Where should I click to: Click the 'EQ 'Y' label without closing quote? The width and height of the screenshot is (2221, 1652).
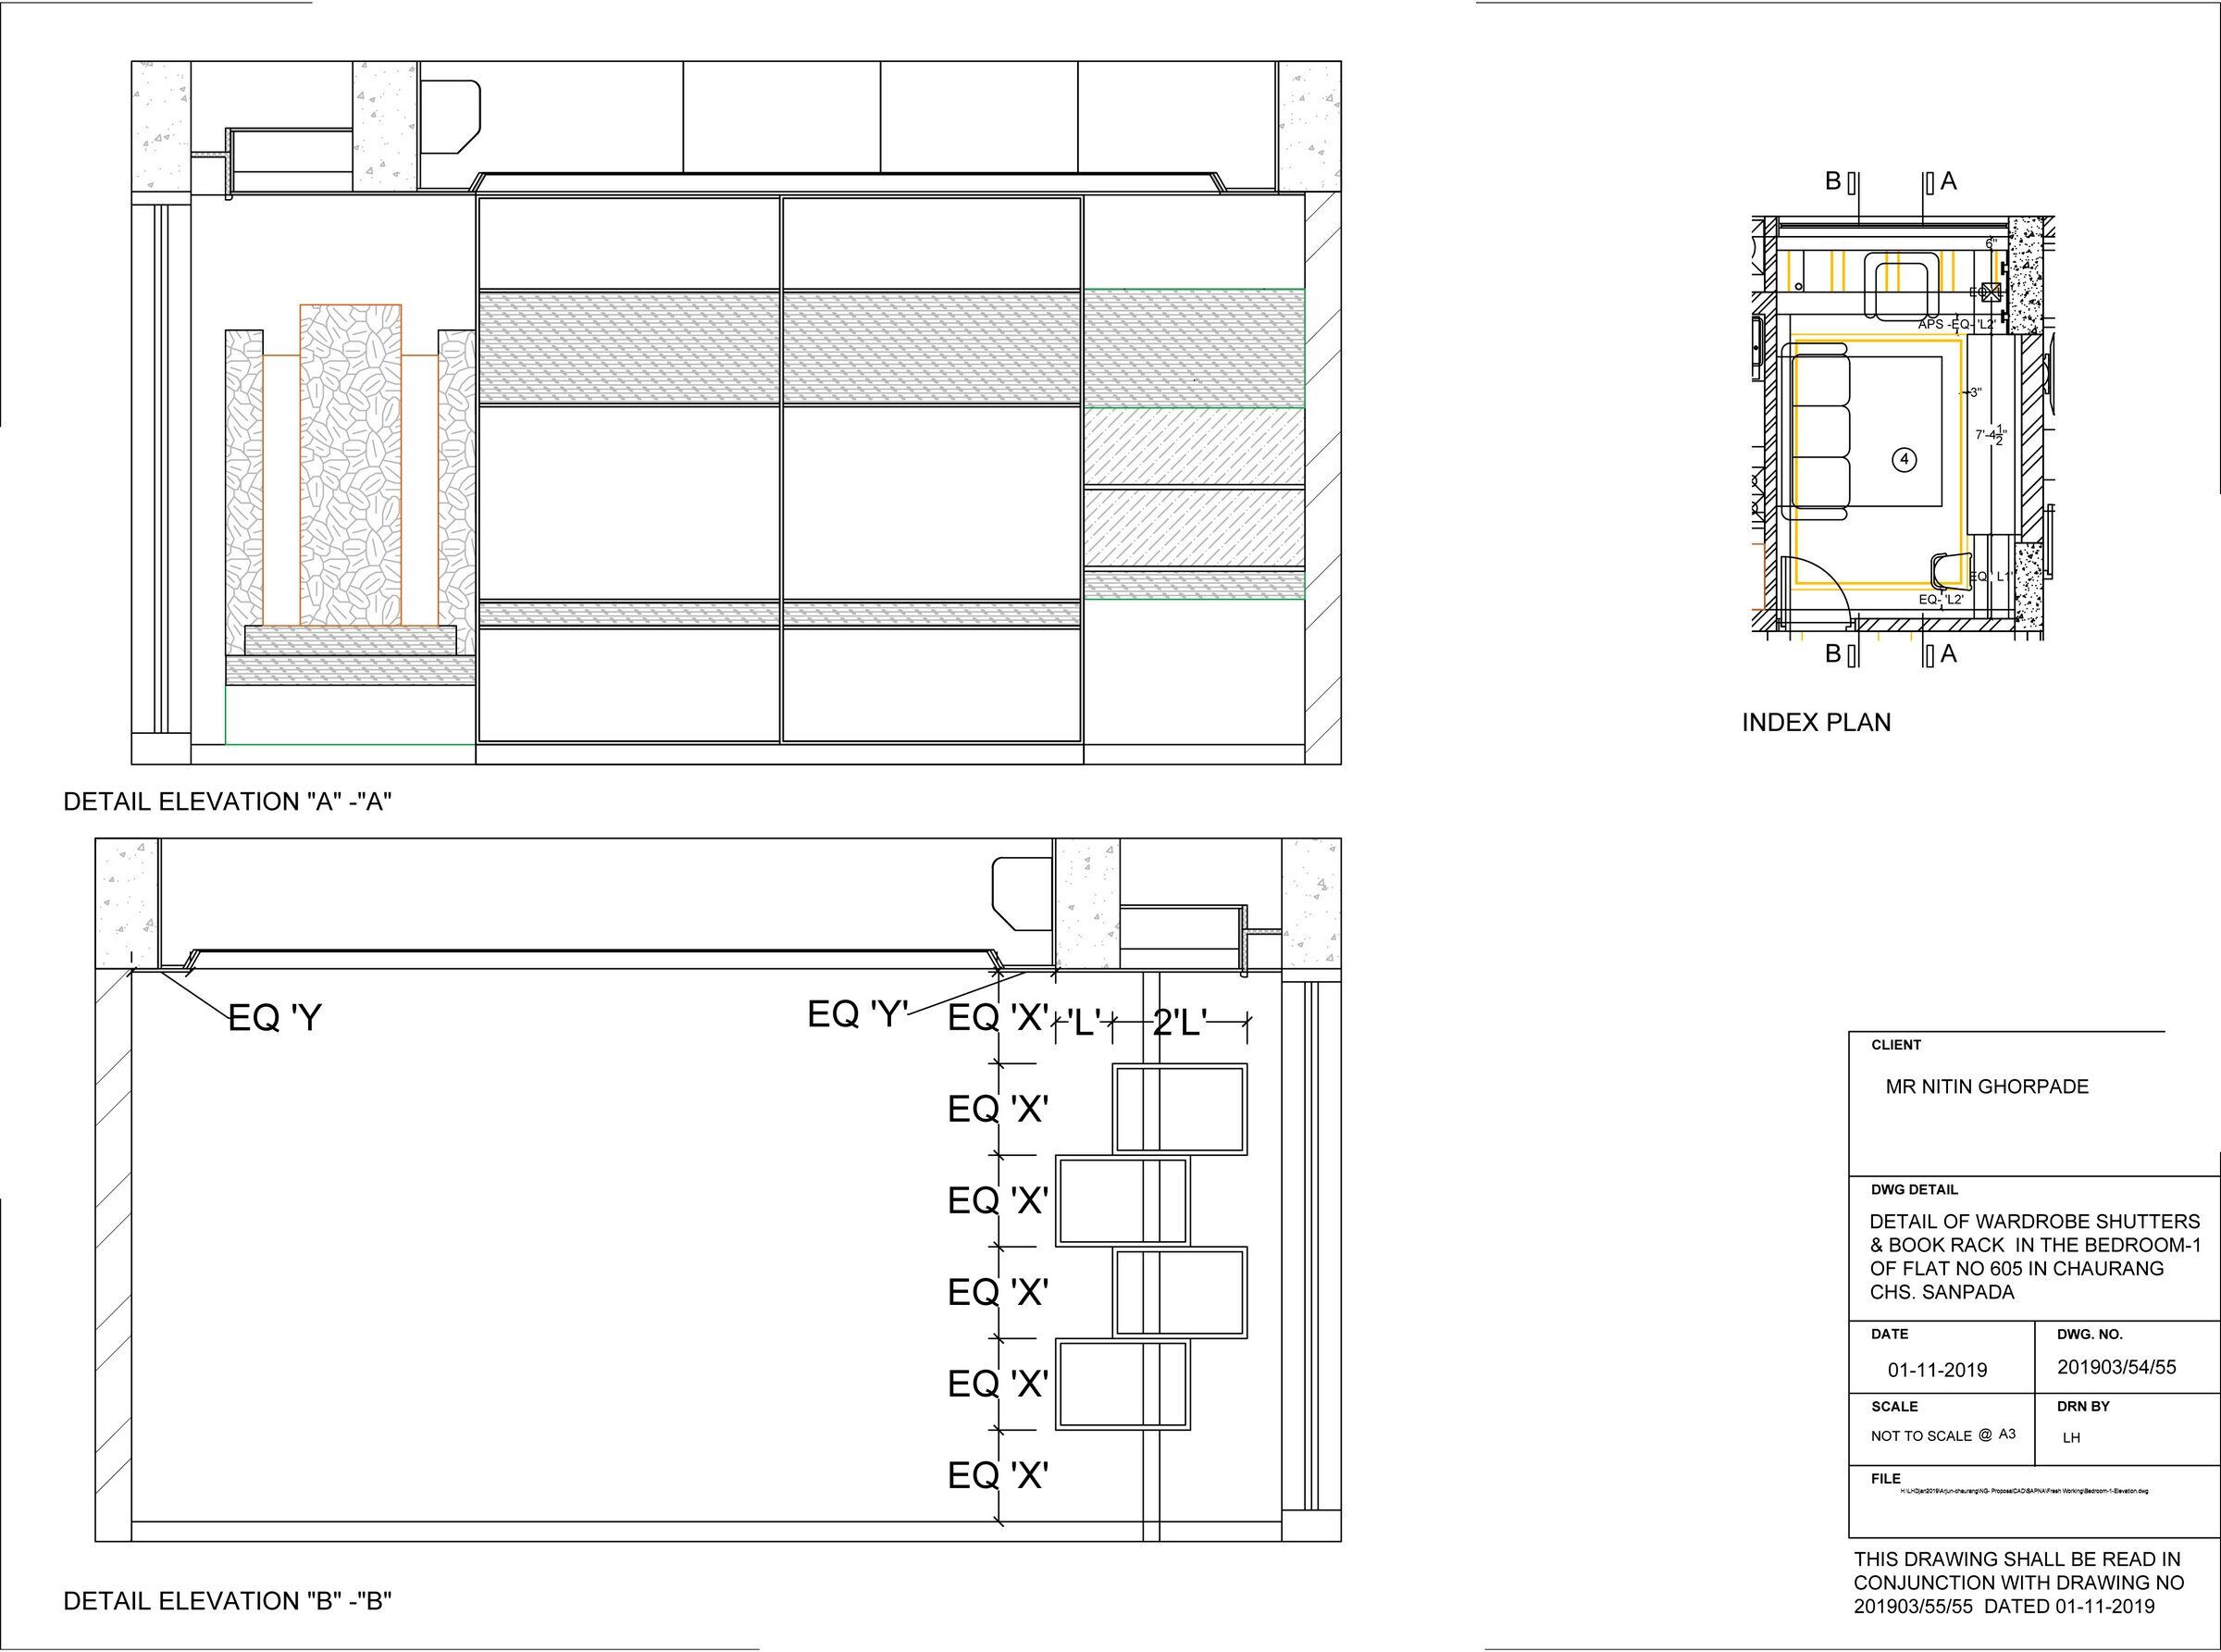tap(275, 1018)
